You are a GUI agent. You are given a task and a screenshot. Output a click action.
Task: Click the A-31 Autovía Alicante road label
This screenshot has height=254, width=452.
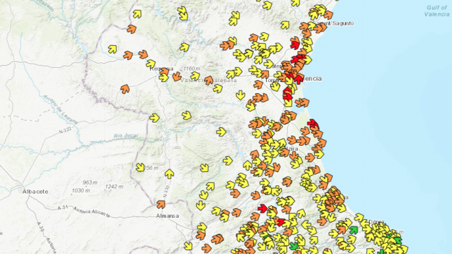point(84,212)
